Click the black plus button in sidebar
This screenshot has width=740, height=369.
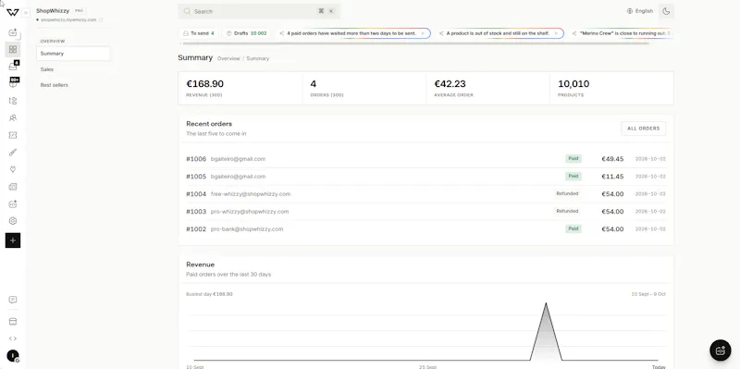coord(13,240)
